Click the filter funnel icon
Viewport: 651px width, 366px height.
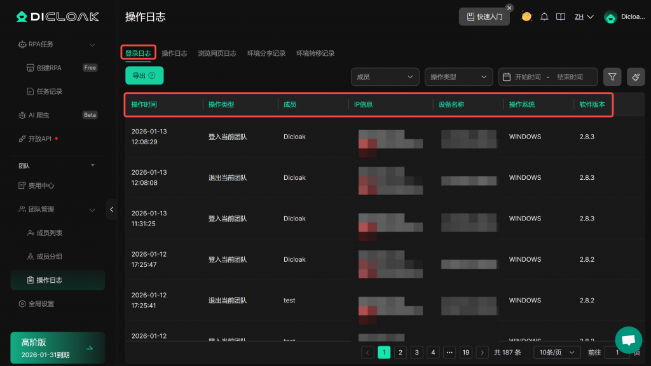pyautogui.click(x=612, y=77)
